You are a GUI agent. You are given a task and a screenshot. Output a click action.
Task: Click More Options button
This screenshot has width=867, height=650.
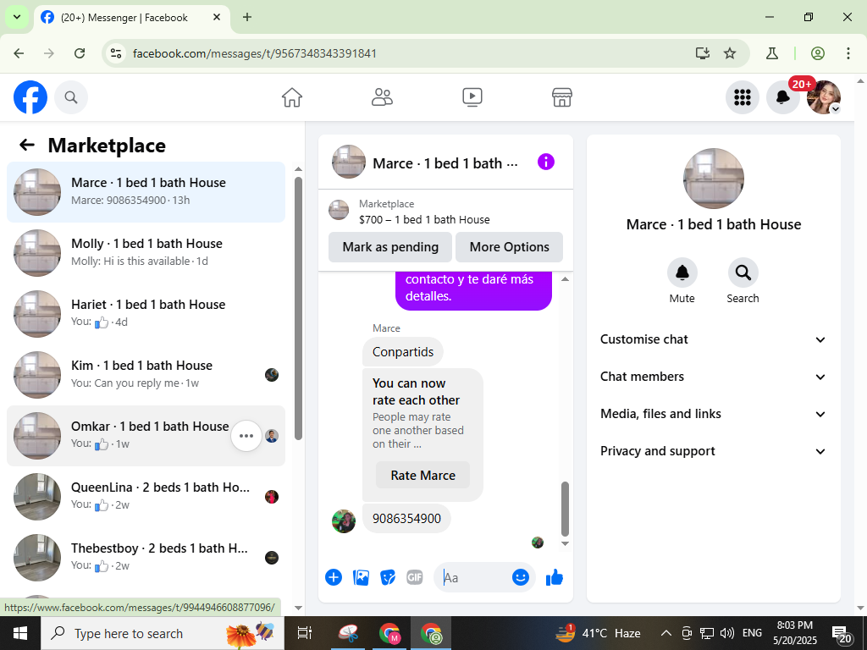(509, 247)
